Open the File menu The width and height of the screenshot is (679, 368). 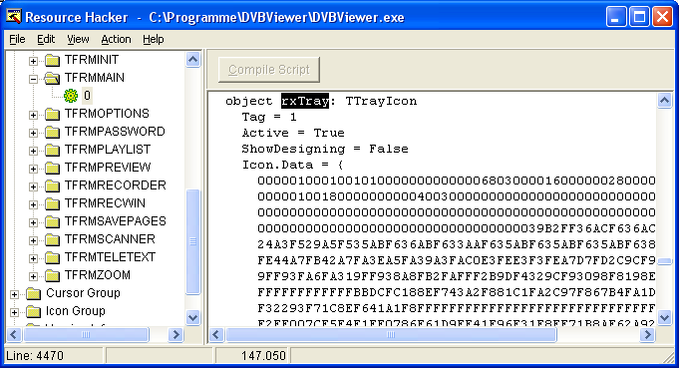click(17, 40)
